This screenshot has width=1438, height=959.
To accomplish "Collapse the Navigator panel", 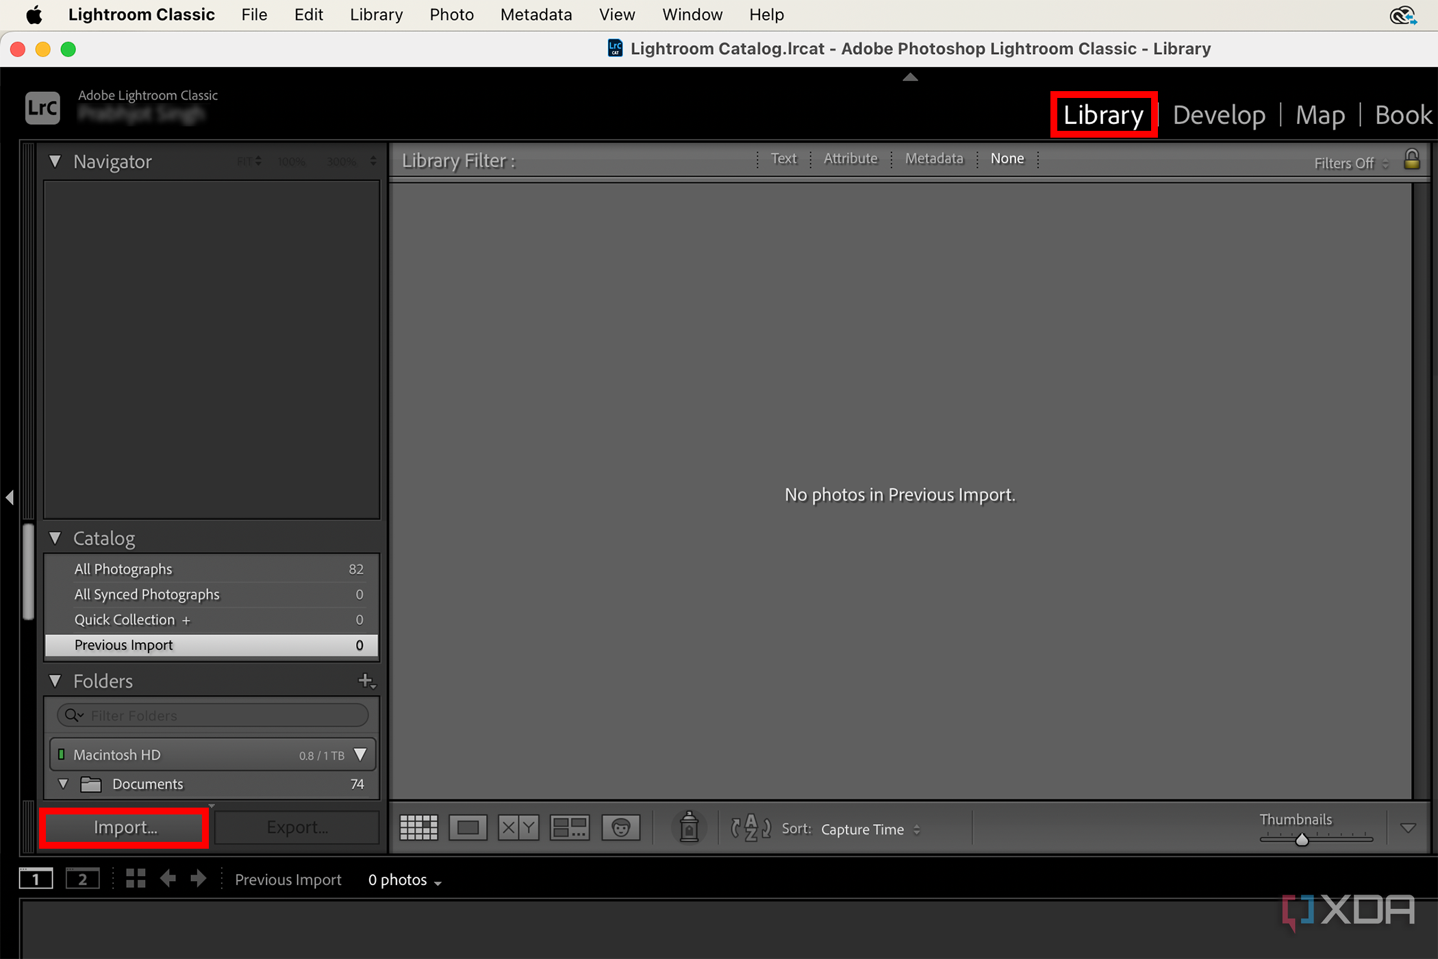I will (x=55, y=161).
